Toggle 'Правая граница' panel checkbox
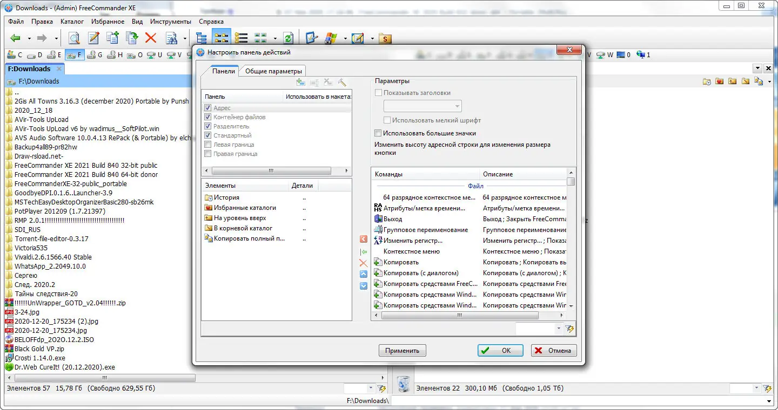The height and width of the screenshot is (410, 778). point(208,154)
